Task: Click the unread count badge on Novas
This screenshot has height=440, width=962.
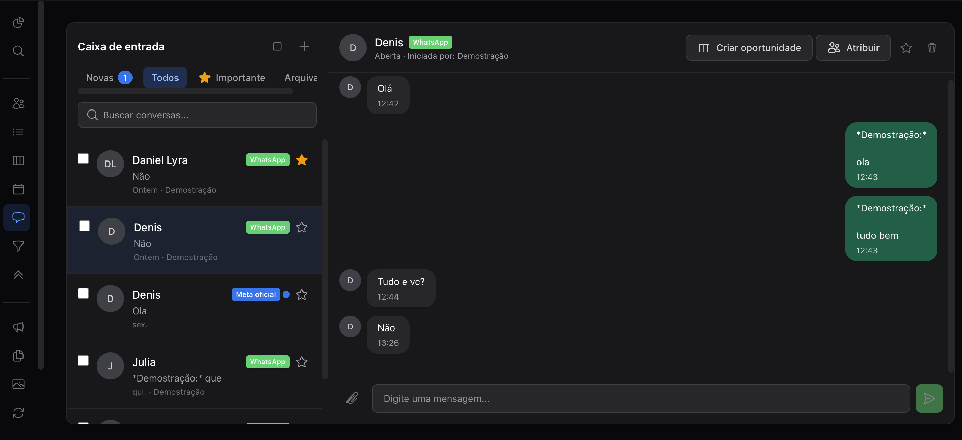Action: (125, 78)
